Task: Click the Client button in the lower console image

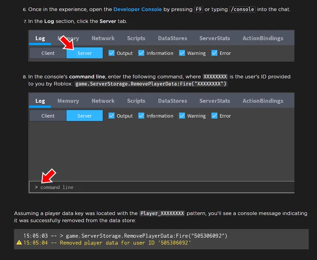Action: [48, 116]
